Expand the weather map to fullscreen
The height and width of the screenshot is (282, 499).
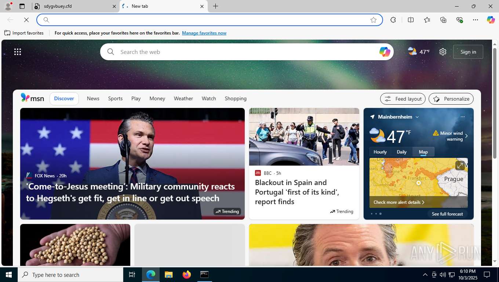coord(460,166)
